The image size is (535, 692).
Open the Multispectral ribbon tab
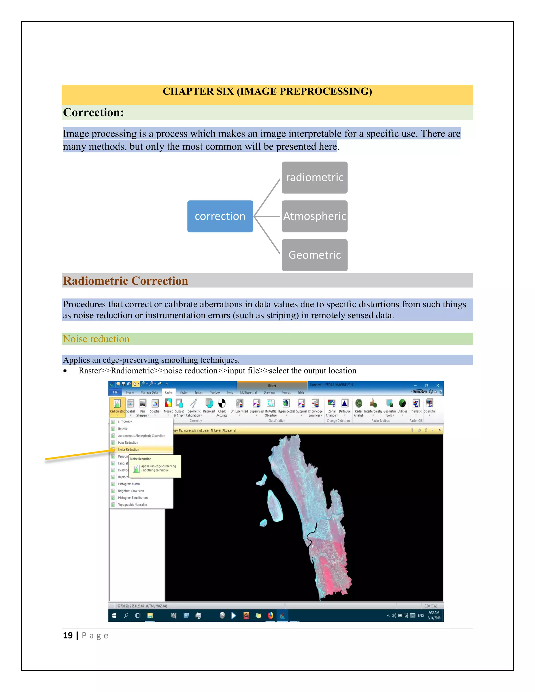(x=248, y=392)
